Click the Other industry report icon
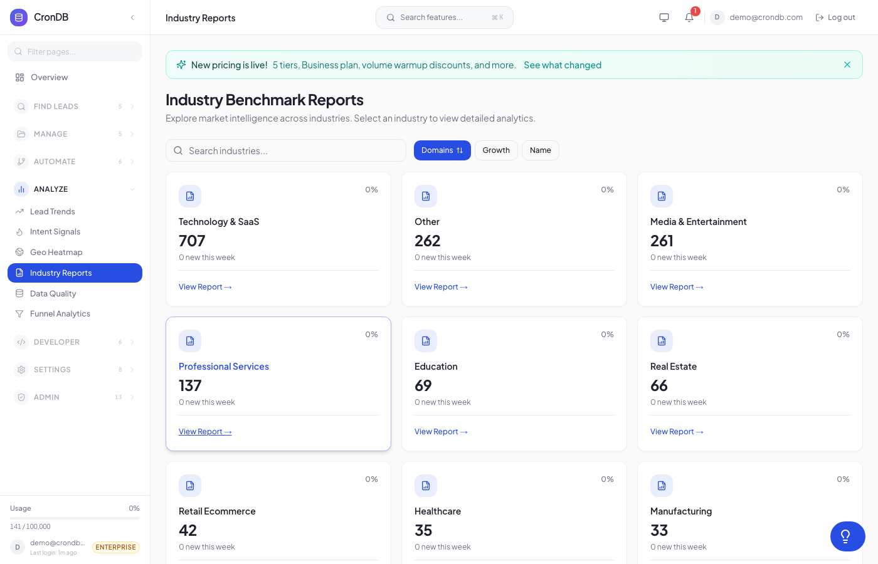878x564 pixels. click(x=426, y=196)
